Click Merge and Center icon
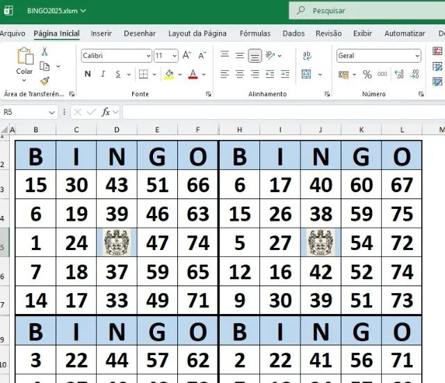 coord(306,74)
